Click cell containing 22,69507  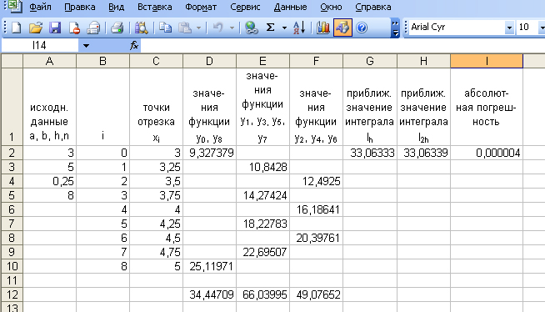[x=262, y=252]
